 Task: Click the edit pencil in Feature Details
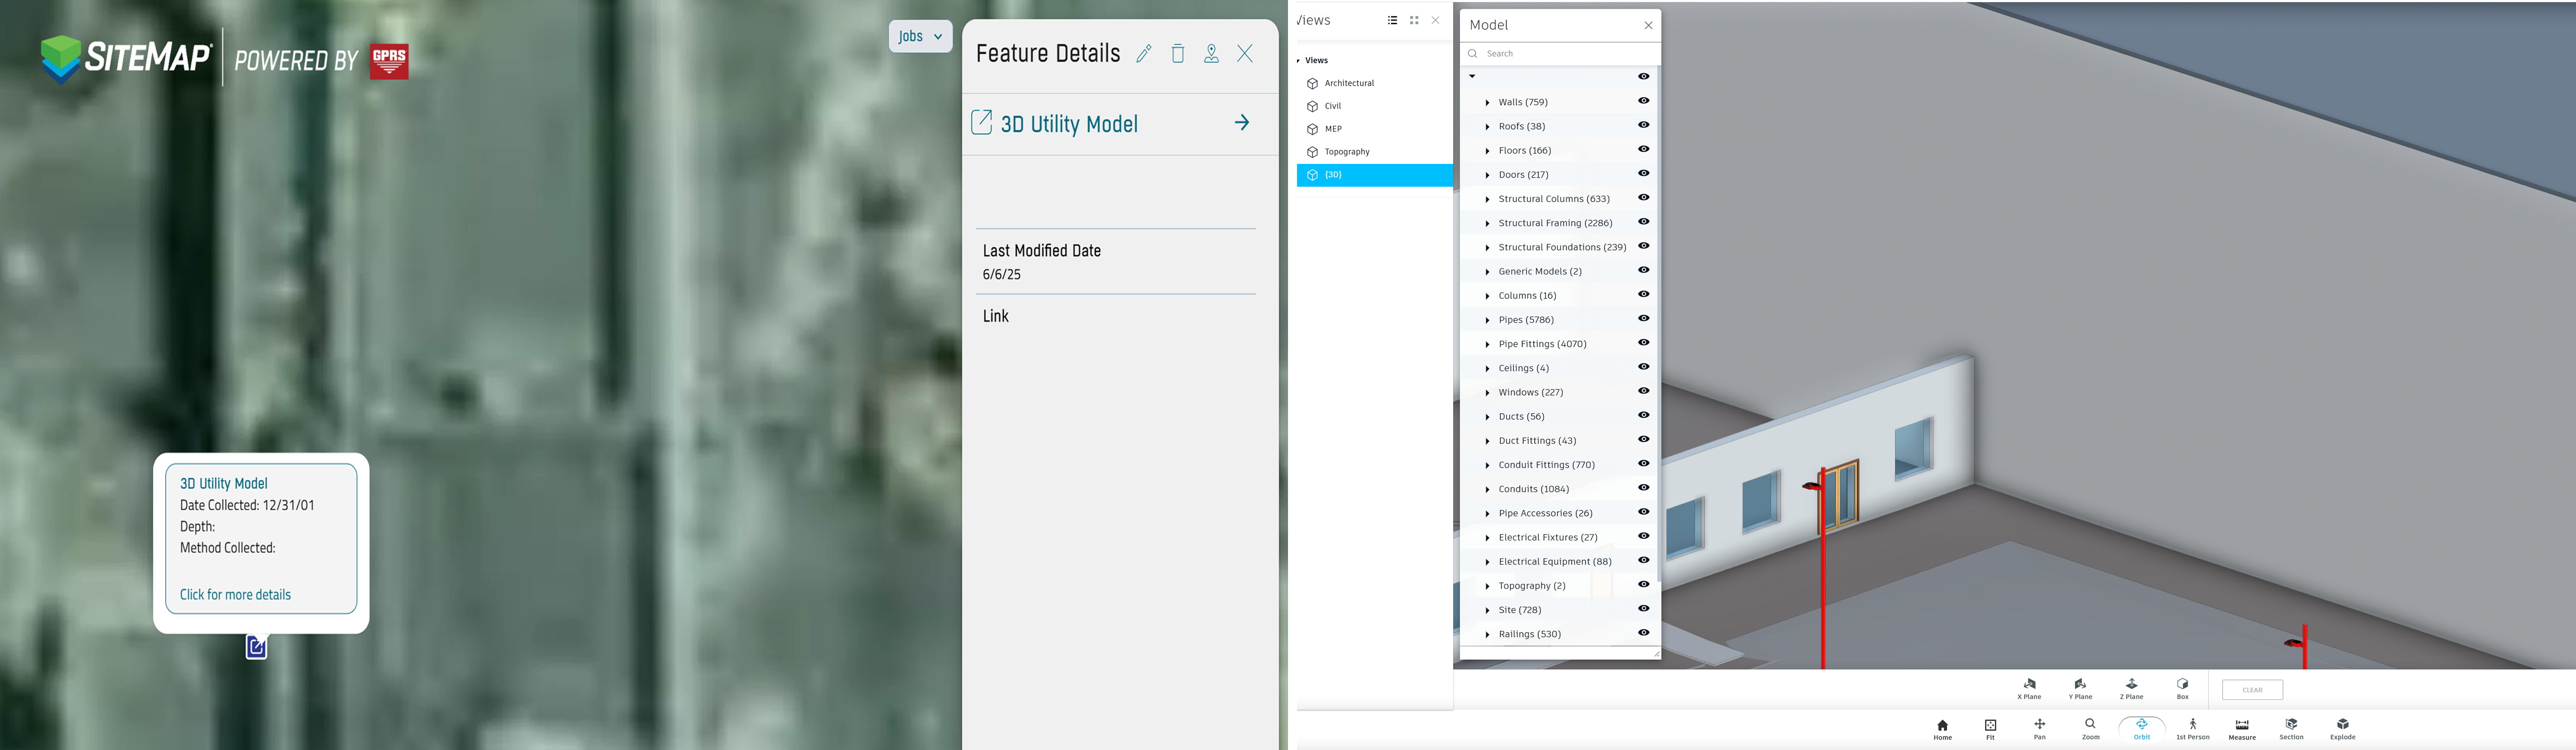tap(1144, 54)
